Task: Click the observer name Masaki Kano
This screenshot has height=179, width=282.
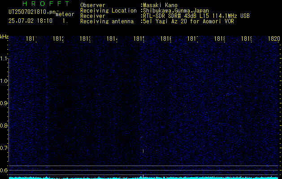Action: 160,5
